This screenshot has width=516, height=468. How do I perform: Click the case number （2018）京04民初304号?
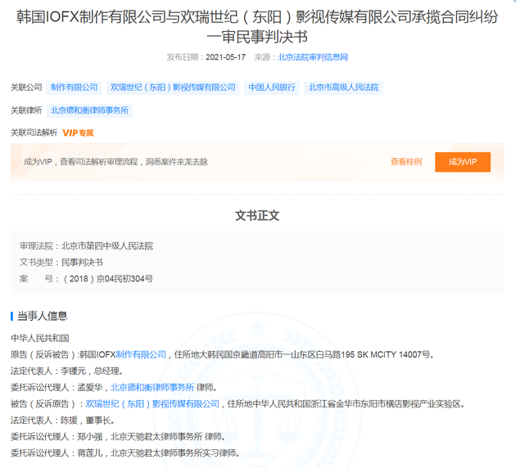coord(107,279)
